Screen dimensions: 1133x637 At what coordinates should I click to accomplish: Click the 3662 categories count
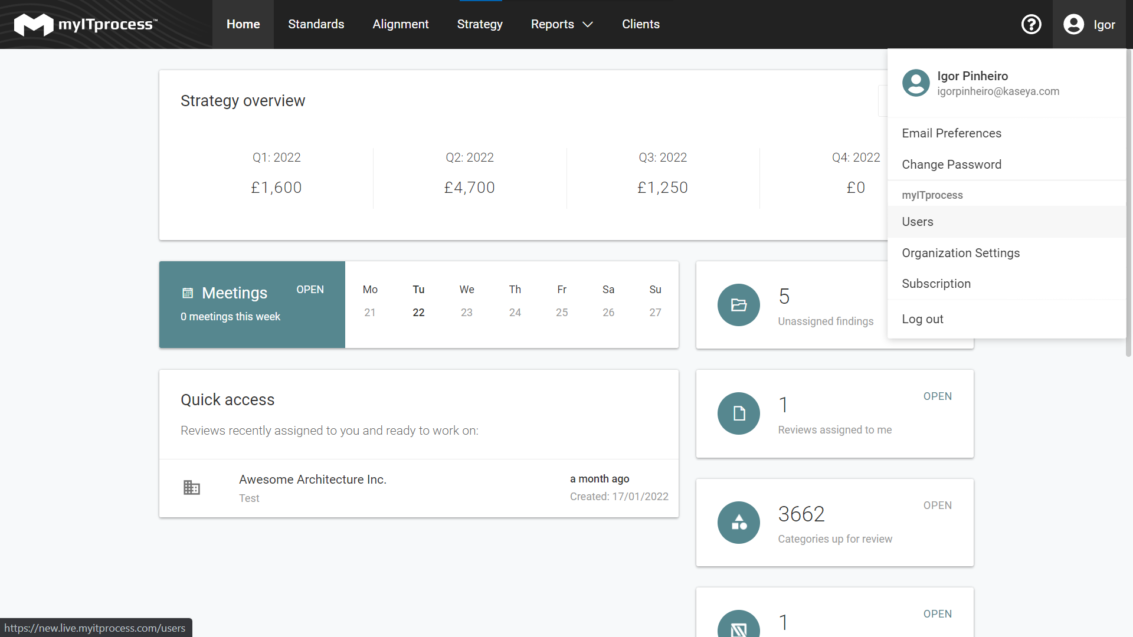click(x=801, y=514)
